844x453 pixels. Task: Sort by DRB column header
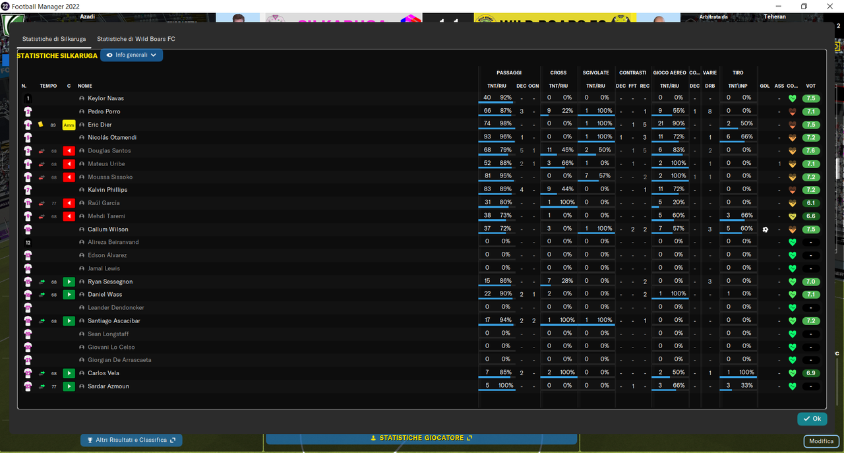pos(710,86)
